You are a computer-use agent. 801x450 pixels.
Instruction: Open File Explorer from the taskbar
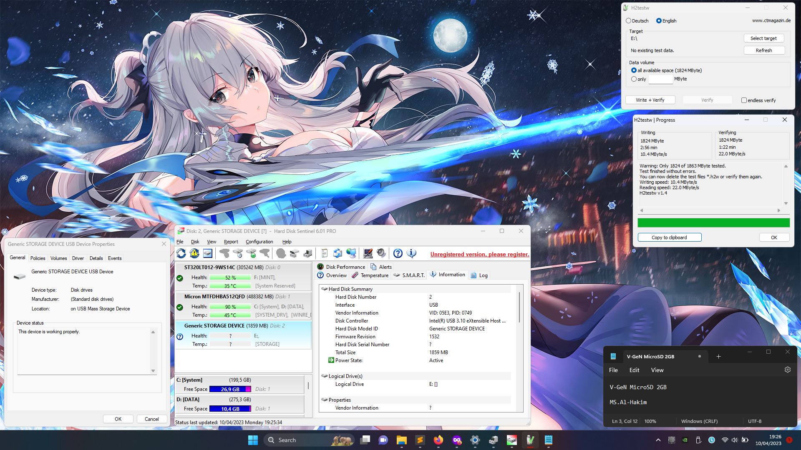[402, 440]
